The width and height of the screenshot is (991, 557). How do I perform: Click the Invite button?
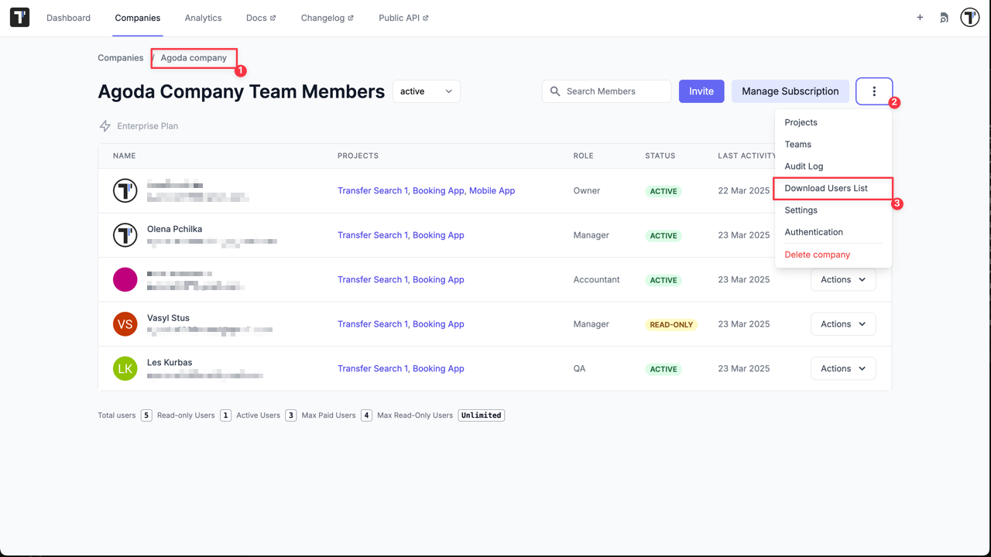pyautogui.click(x=701, y=91)
